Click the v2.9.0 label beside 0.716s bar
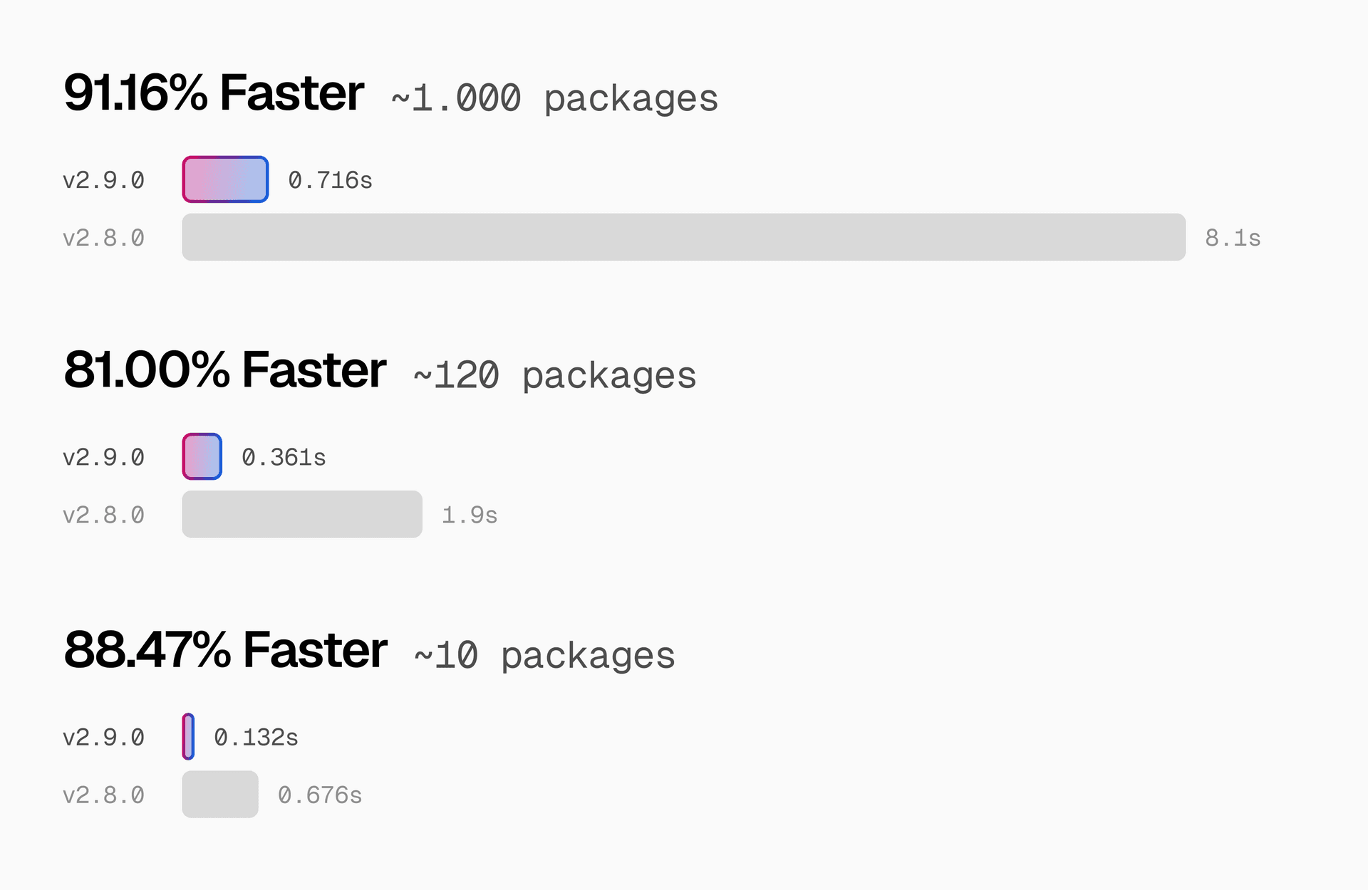Screen dimensions: 1368x890 [103, 181]
